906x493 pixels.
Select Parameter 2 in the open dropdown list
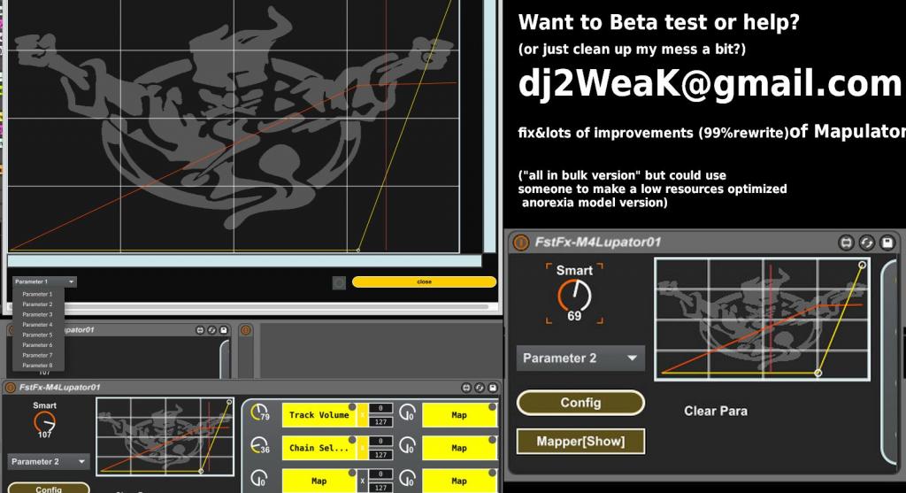pyautogui.click(x=37, y=304)
